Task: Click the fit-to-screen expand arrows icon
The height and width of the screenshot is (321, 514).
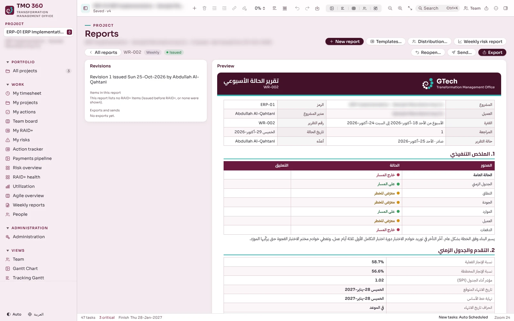Action: [x=410, y=8]
